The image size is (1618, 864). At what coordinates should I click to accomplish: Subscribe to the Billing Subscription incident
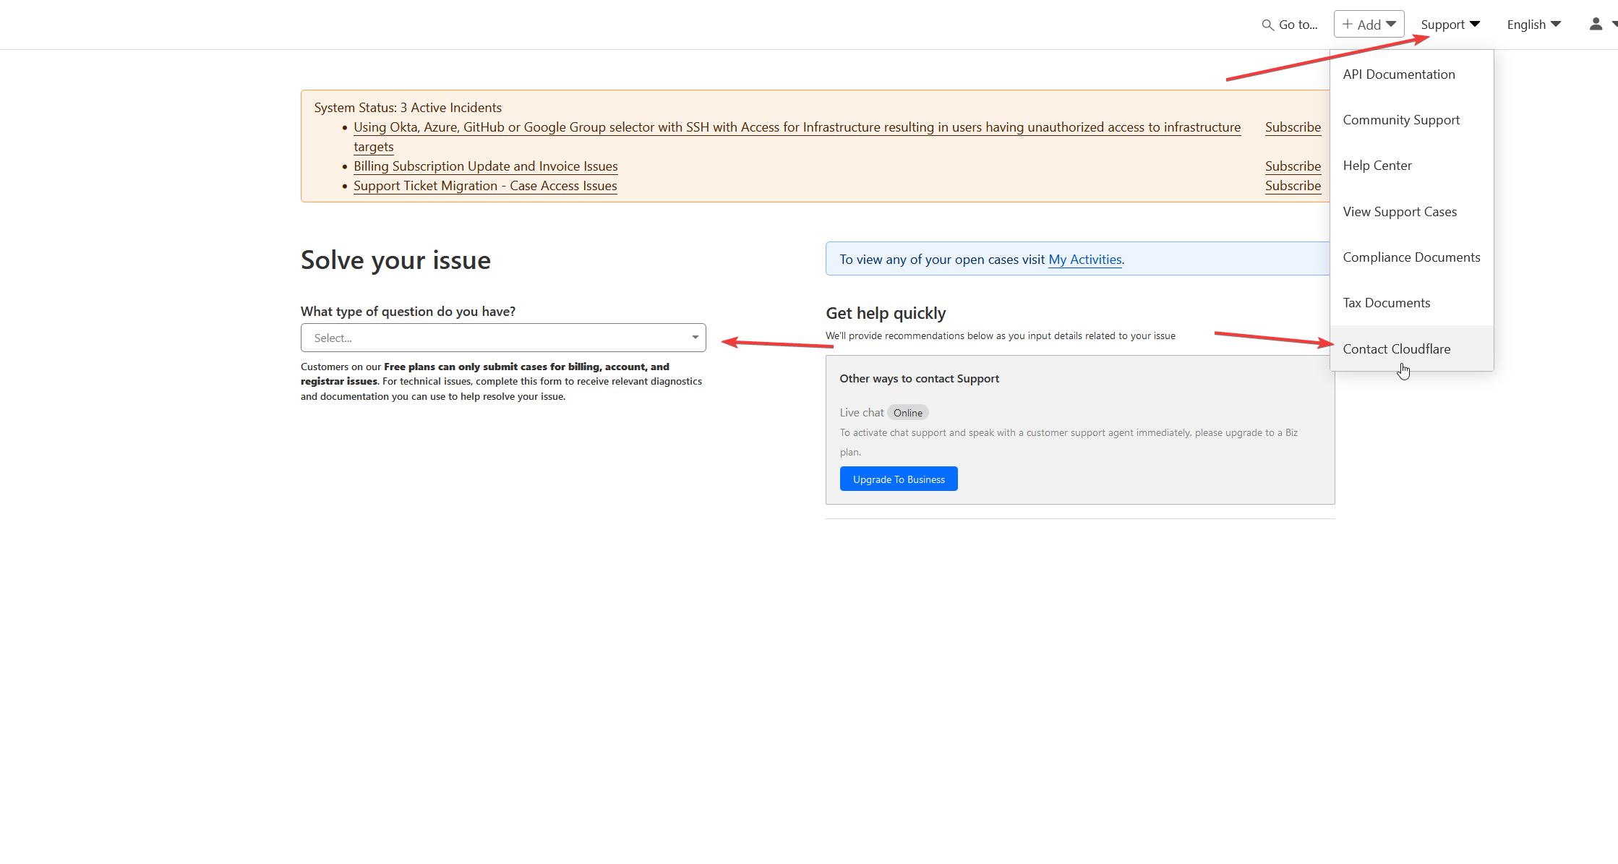coord(1292,166)
